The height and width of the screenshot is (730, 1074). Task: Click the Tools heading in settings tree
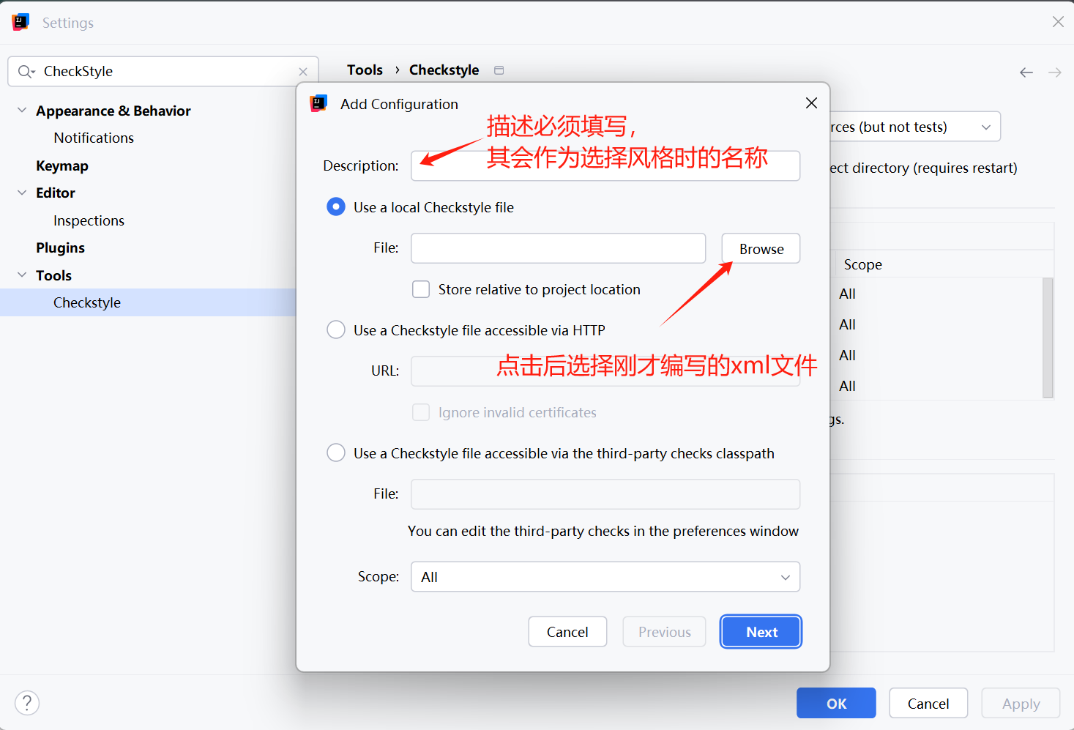tap(53, 275)
